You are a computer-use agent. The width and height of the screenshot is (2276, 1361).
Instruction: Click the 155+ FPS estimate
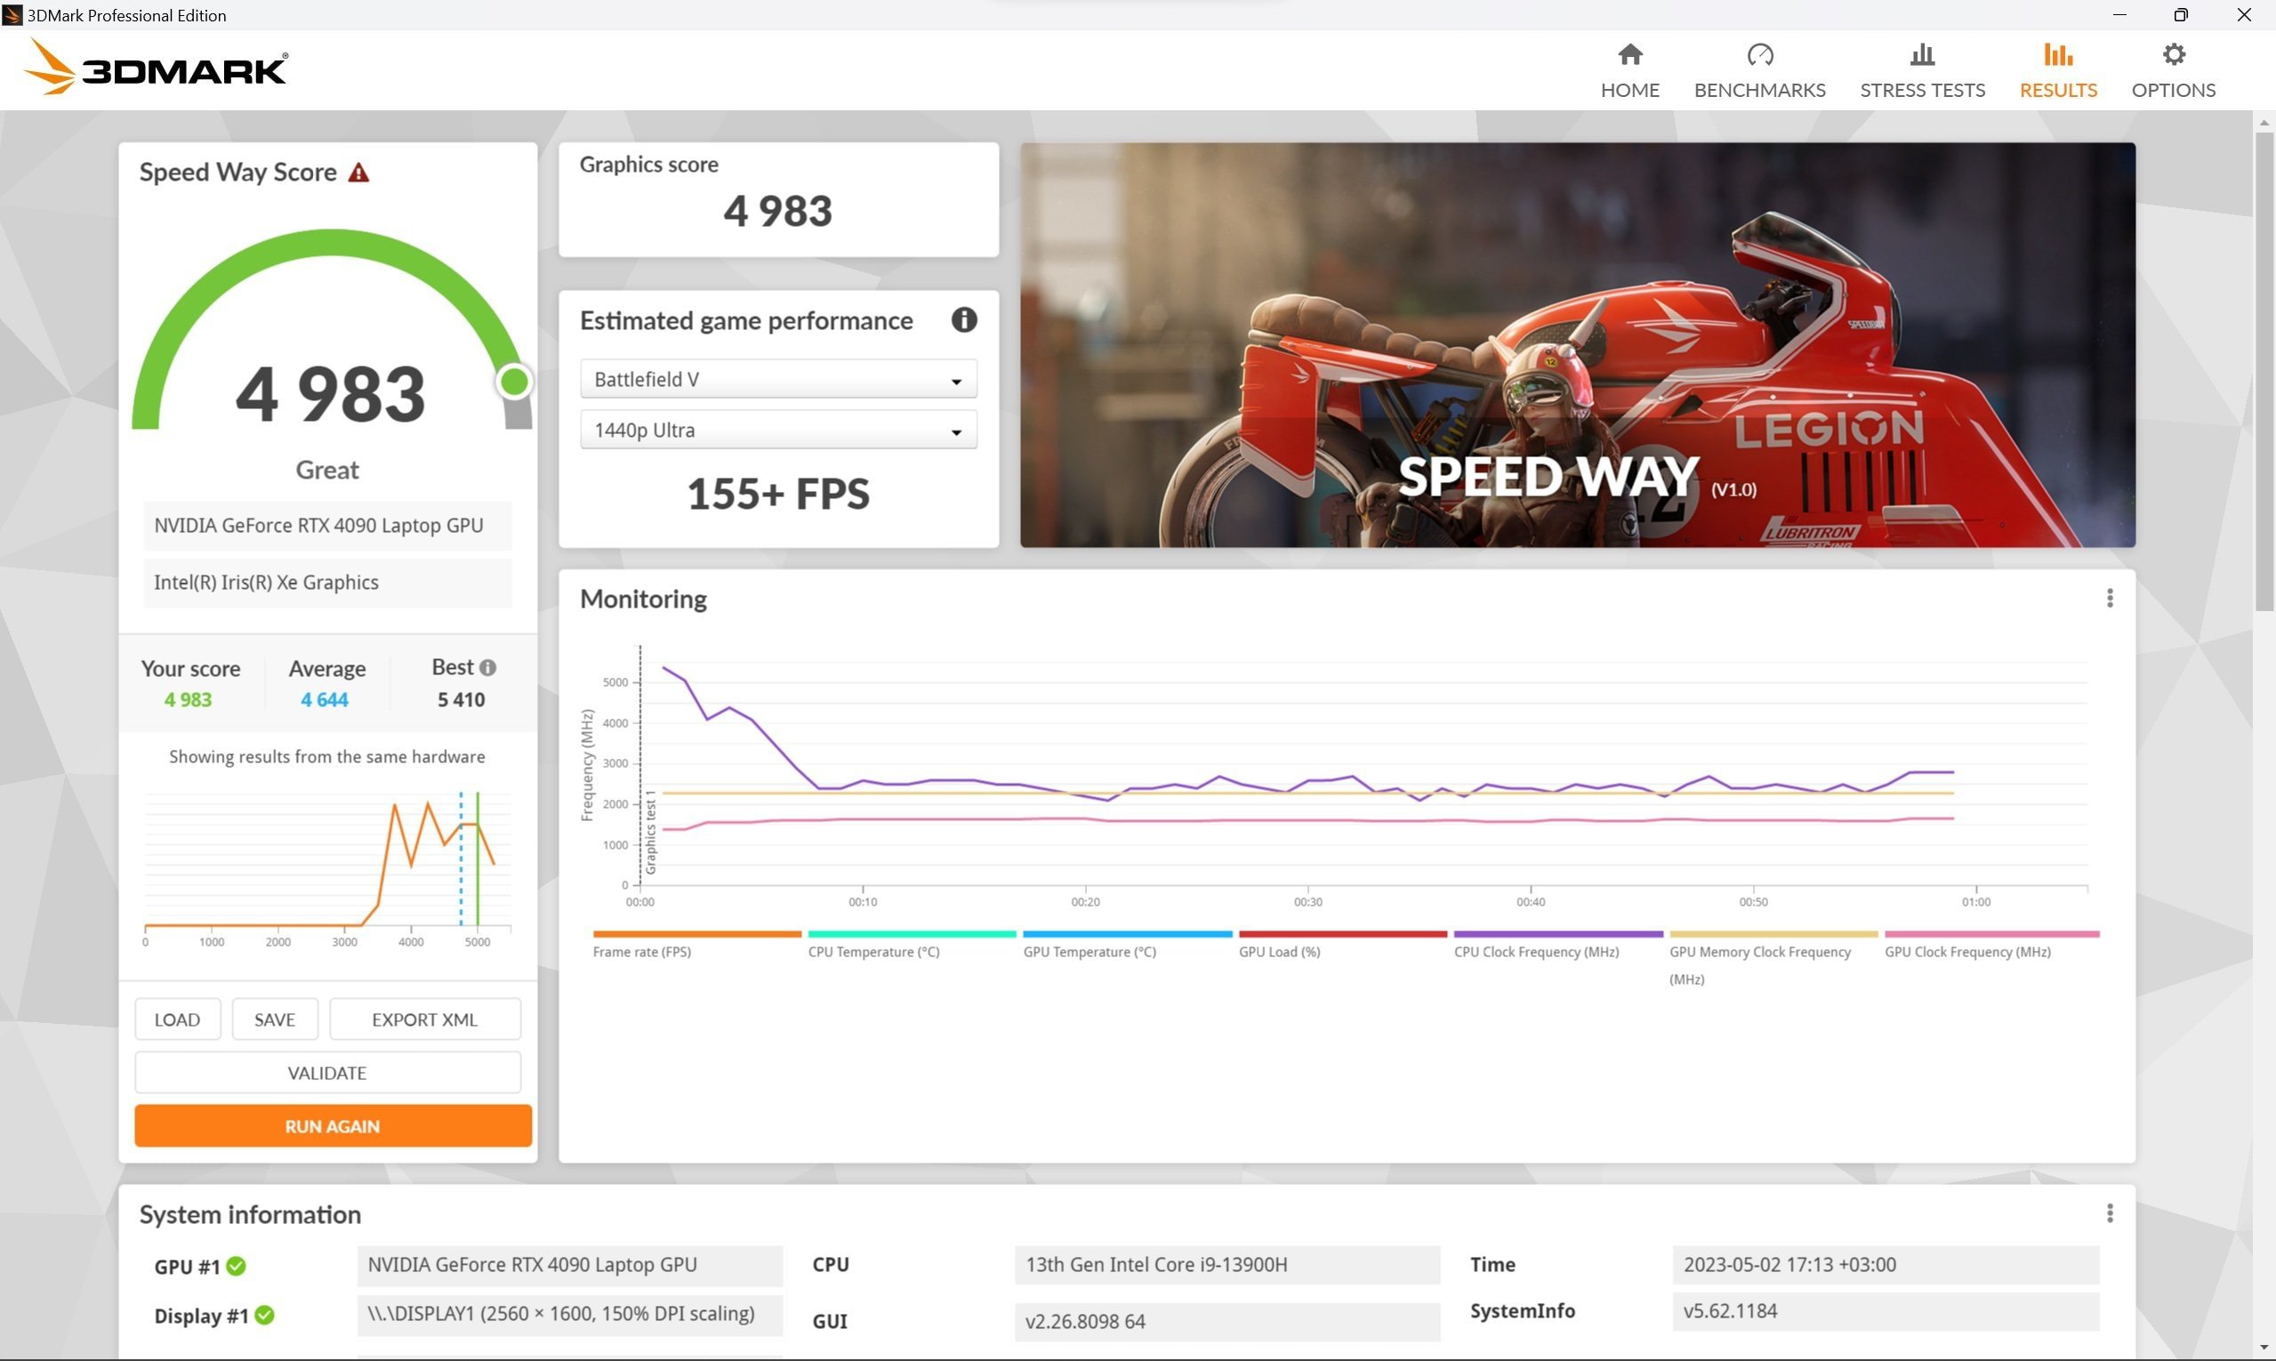778,494
